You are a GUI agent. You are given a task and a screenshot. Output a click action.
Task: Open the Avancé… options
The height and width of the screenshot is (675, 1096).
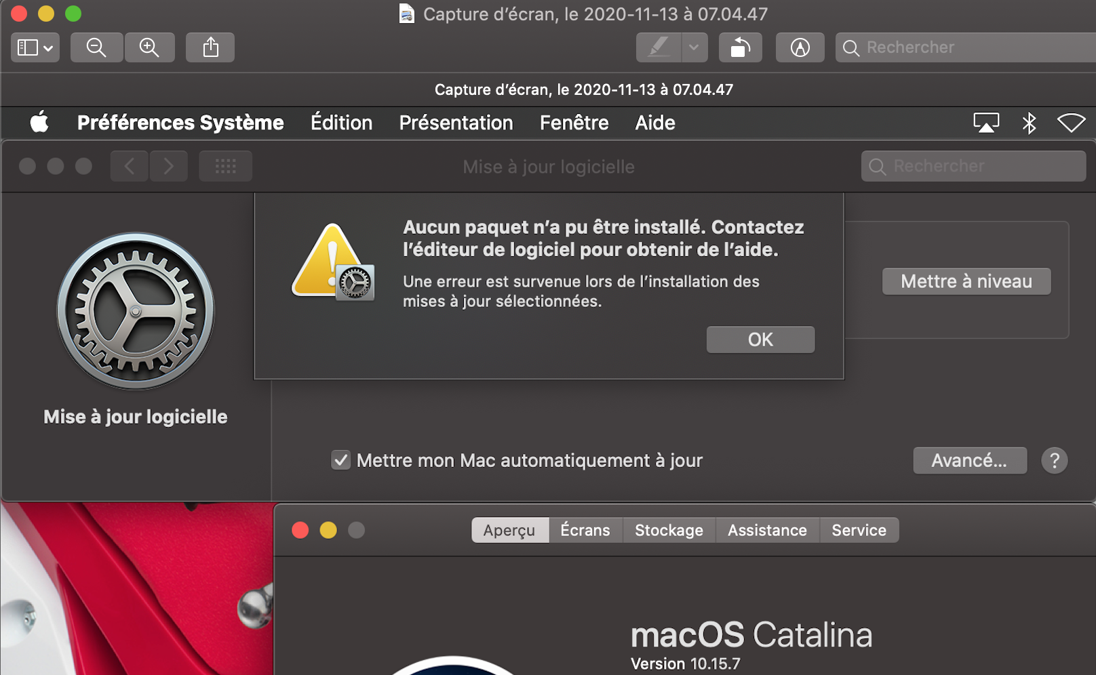(x=970, y=461)
